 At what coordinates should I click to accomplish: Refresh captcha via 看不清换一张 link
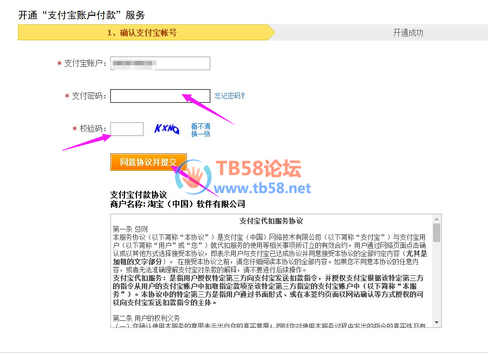pyautogui.click(x=201, y=130)
